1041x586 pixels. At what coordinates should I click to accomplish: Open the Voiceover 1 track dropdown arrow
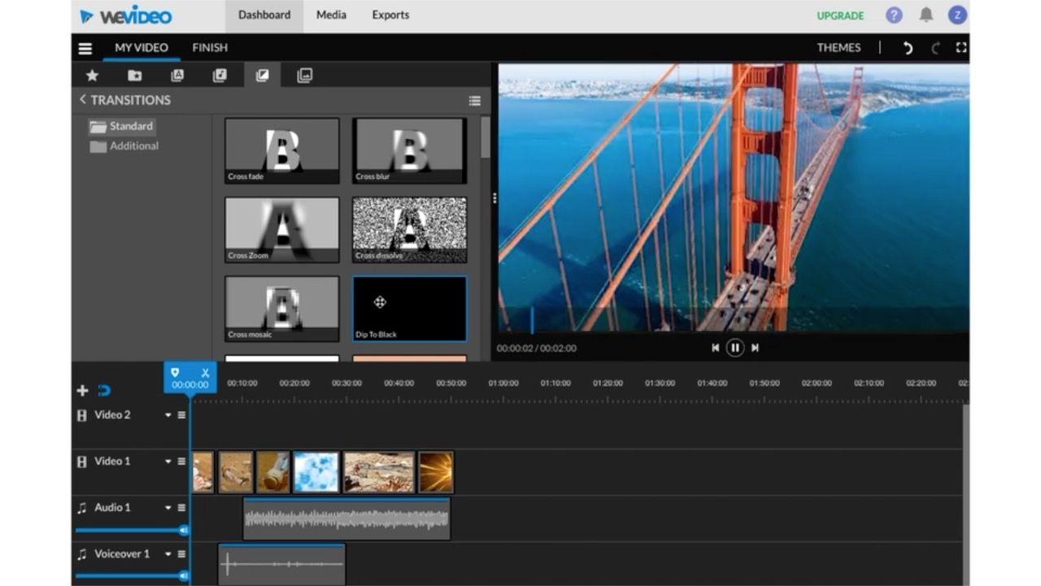pos(168,554)
